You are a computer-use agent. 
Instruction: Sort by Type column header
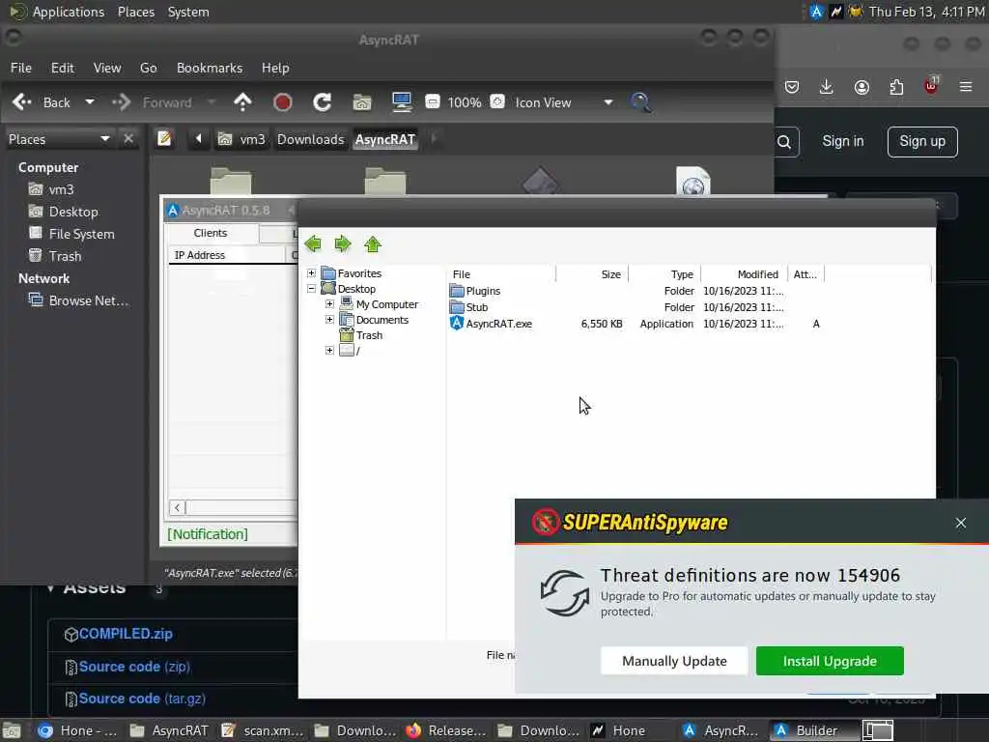(664, 274)
